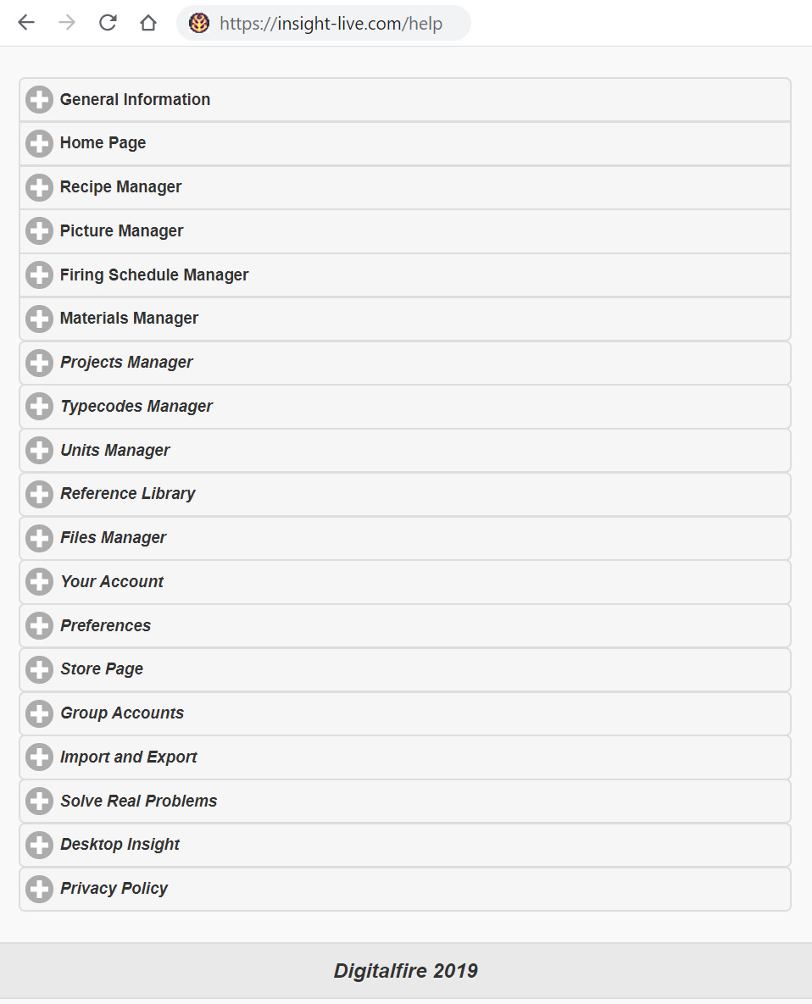The width and height of the screenshot is (812, 1004).
Task: Click the forward navigation arrow
Action: (x=67, y=23)
